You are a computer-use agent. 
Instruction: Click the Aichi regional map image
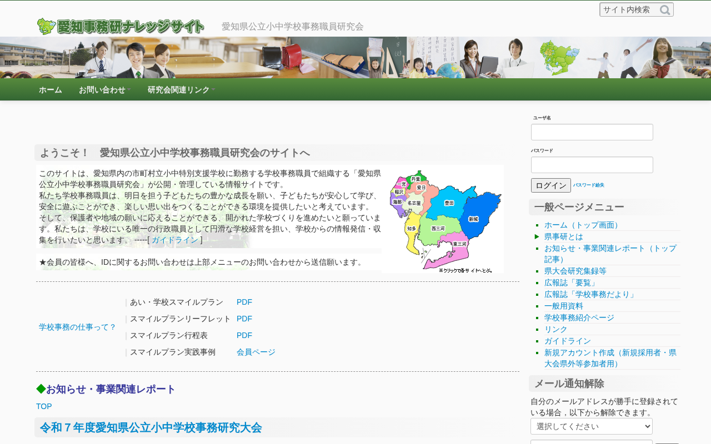point(443,219)
